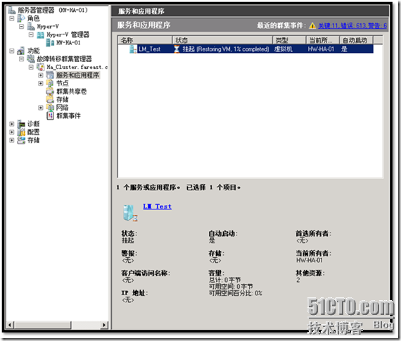The image size is (401, 341).
Task: Click the Ha_Cluster cluster icon
Action: click(x=40, y=67)
